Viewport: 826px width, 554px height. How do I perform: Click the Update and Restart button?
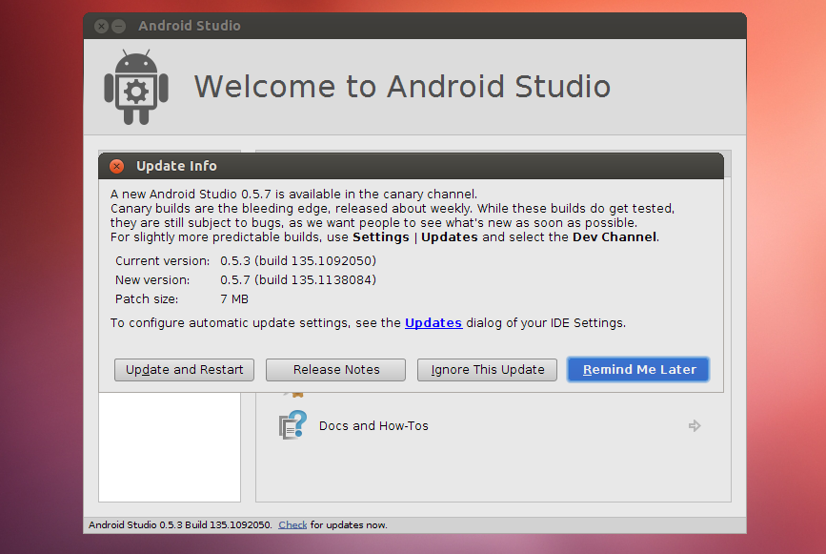[x=184, y=370]
